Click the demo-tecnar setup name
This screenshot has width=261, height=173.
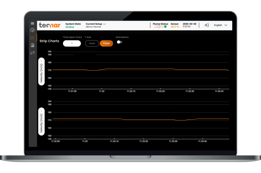(x=93, y=27)
